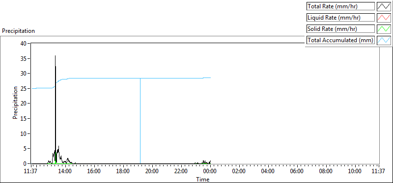Select the Total Accumulated (mm) legend label
Screen dimensions: 393x183
click(340, 40)
